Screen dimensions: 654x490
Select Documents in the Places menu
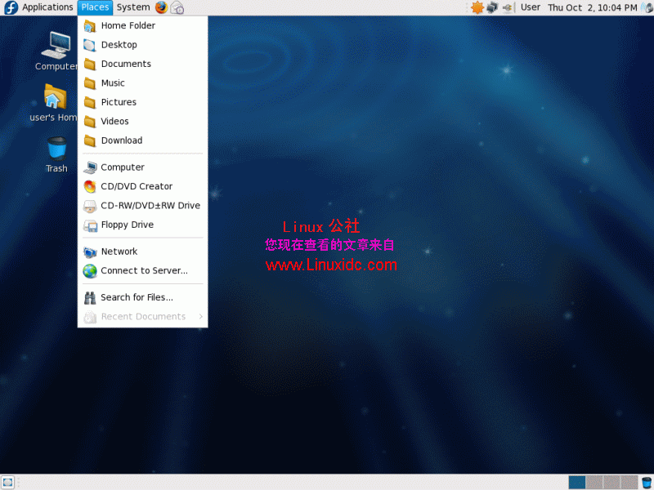pyautogui.click(x=128, y=64)
